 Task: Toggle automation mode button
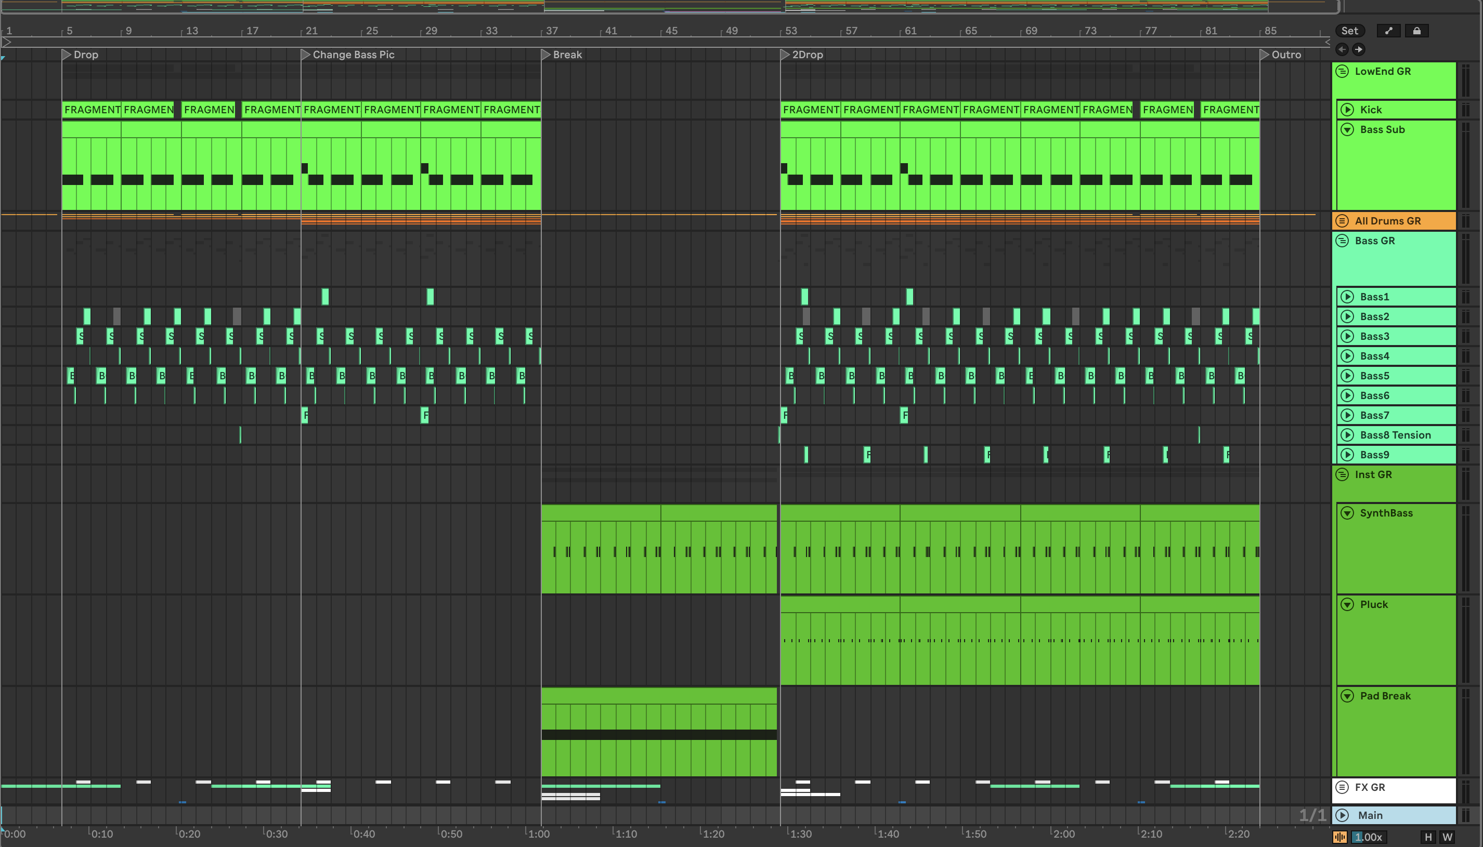tap(1389, 31)
